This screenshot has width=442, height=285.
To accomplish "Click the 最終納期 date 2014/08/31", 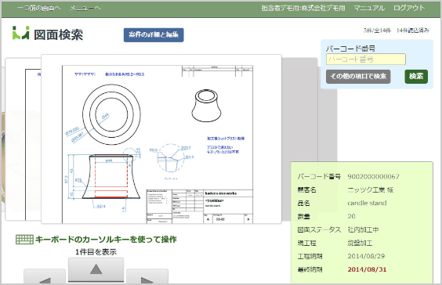I will [x=367, y=269].
